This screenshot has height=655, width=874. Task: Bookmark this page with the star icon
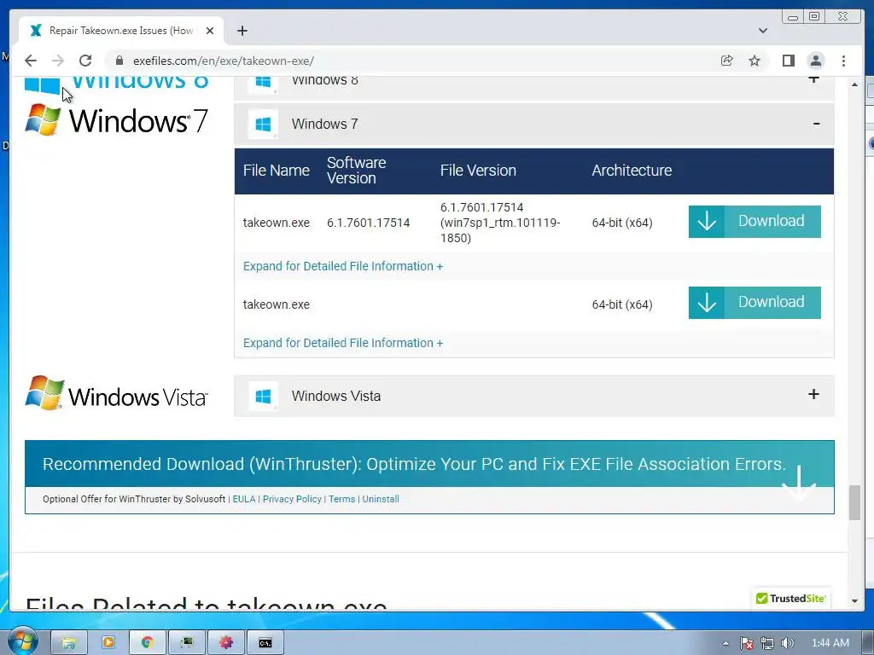[x=755, y=61]
